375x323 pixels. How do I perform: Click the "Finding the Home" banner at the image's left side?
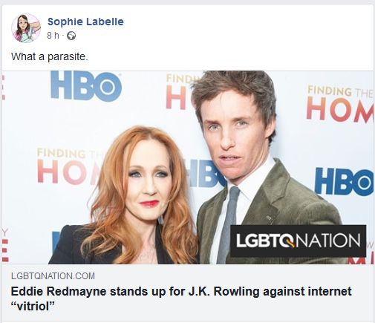click(x=70, y=166)
